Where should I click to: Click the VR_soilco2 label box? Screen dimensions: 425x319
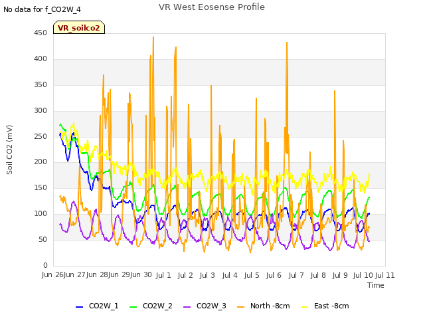[79, 27]
